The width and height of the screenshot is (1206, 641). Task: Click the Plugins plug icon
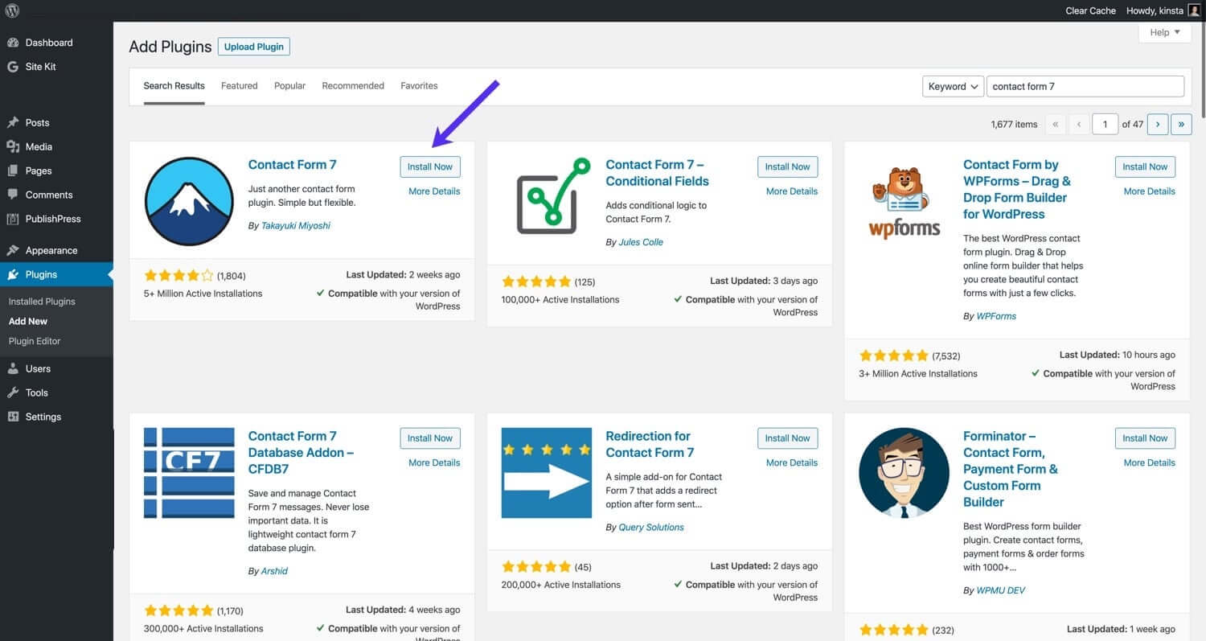13,274
